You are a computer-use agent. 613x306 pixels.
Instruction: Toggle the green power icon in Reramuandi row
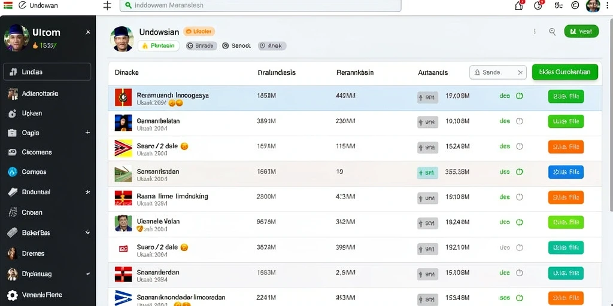coord(520,96)
